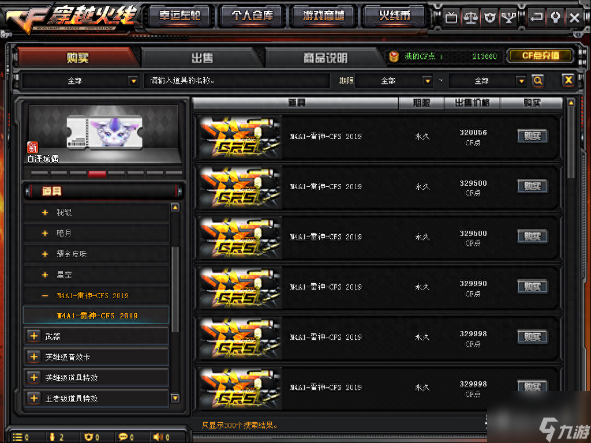The image size is (591, 443).
Task: Switch to the 购买 tab
Action: (x=78, y=58)
